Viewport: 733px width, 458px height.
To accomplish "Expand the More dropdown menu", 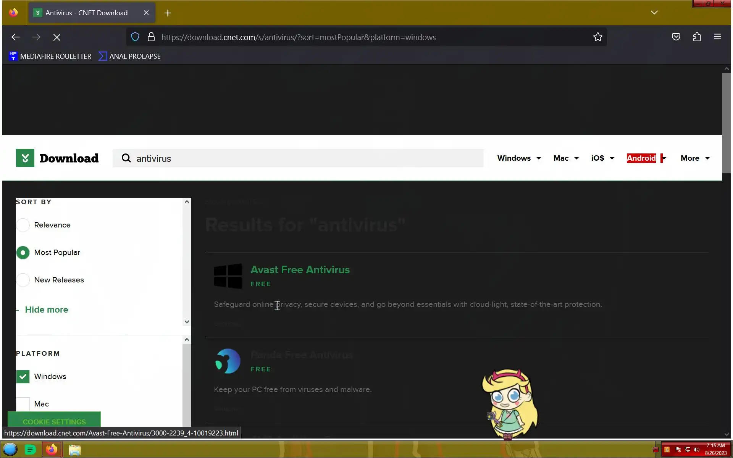I will pyautogui.click(x=694, y=158).
